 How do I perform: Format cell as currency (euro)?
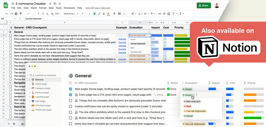coord(38,14)
